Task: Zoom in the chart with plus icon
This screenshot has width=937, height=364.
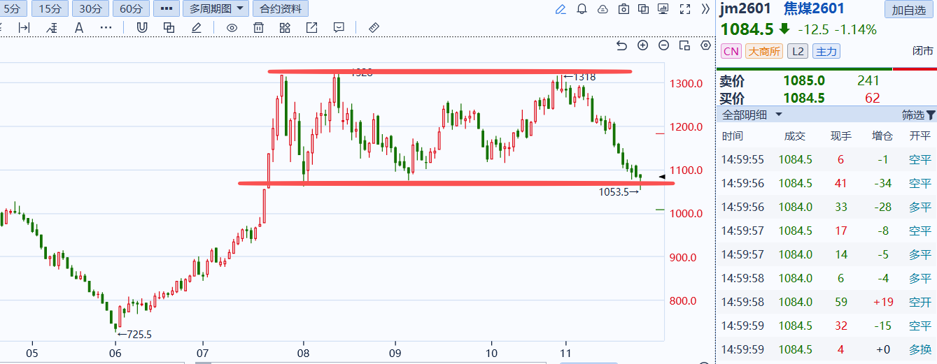Action: pyautogui.click(x=642, y=45)
